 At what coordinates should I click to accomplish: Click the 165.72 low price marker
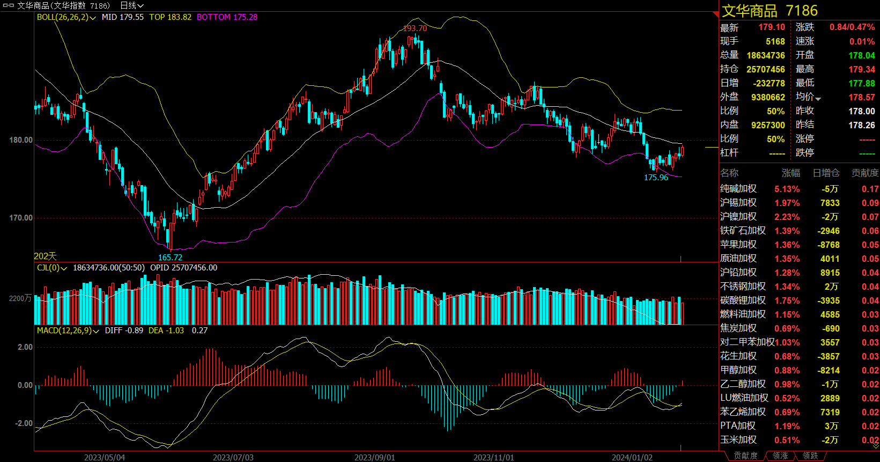(x=170, y=258)
